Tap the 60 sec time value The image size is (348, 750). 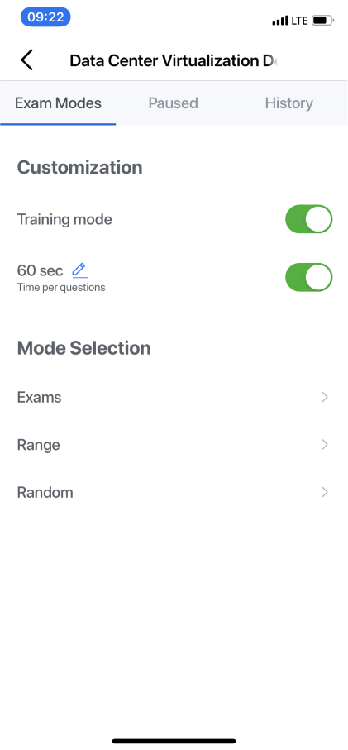coord(41,270)
